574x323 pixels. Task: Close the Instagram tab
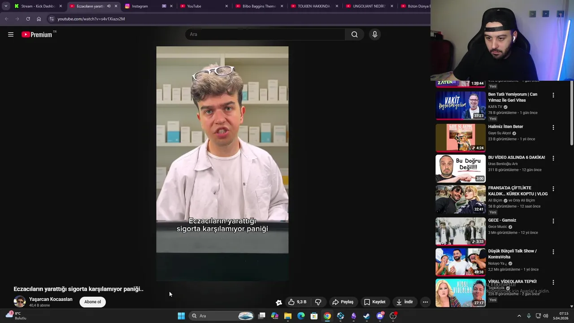(171, 6)
